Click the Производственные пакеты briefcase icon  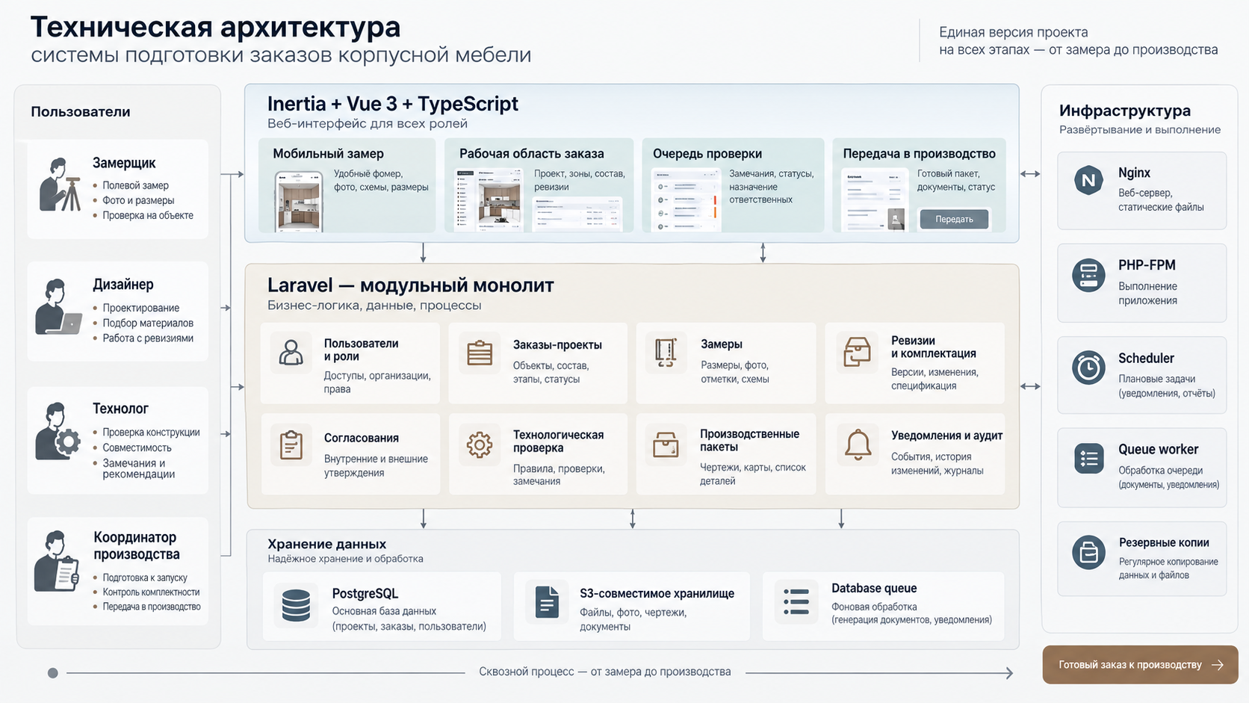tap(666, 445)
